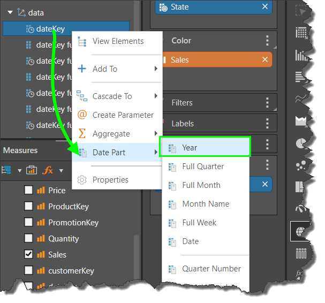The width and height of the screenshot is (325, 303).
Task: Choose the column chart visualization icon
Action: click(x=301, y=55)
